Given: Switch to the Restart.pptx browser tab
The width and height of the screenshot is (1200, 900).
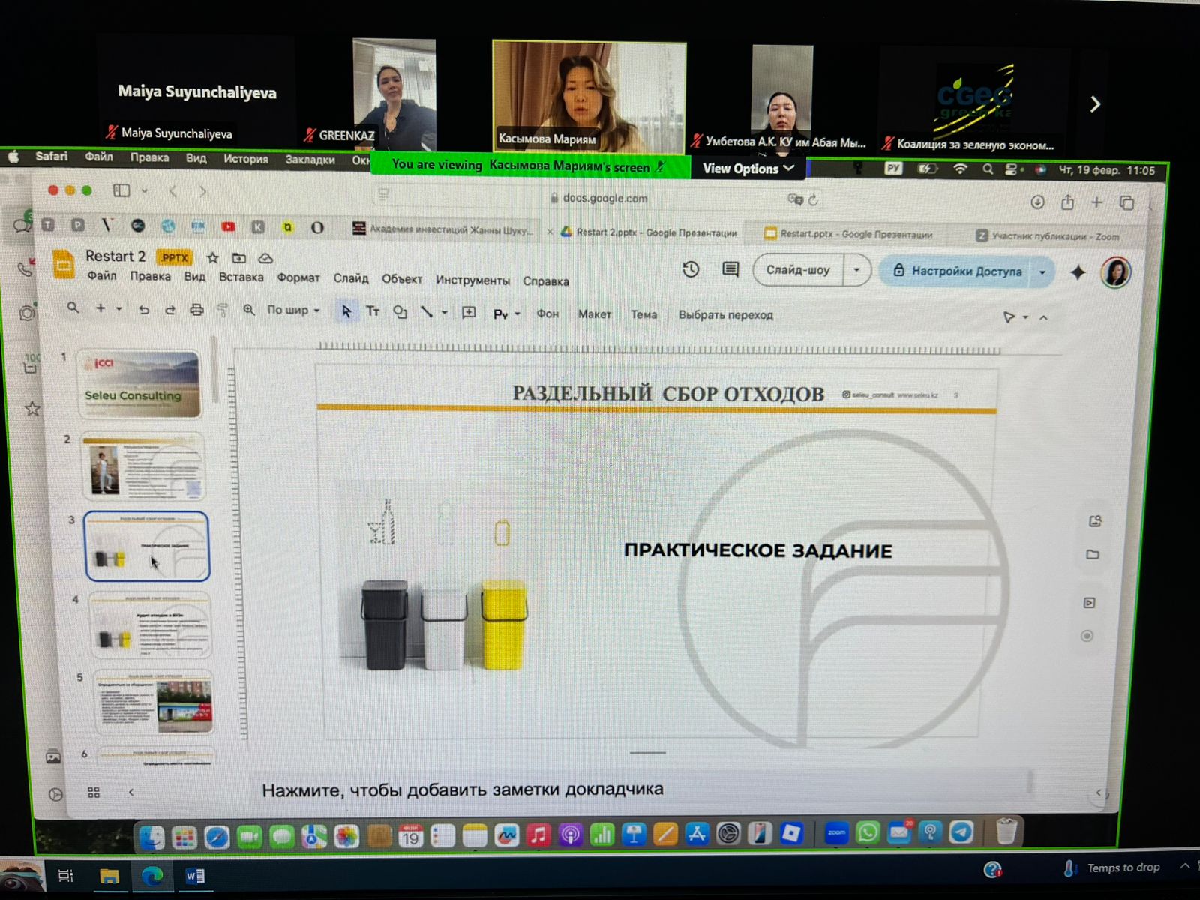Looking at the screenshot, I should point(855,234).
